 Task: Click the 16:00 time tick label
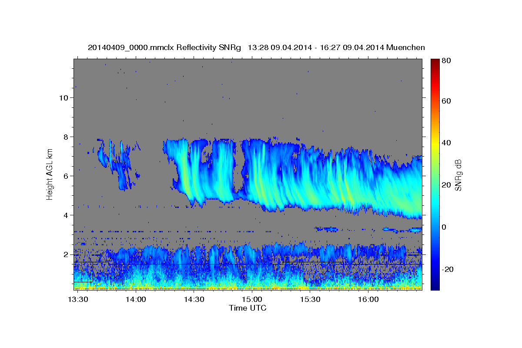pyautogui.click(x=368, y=300)
